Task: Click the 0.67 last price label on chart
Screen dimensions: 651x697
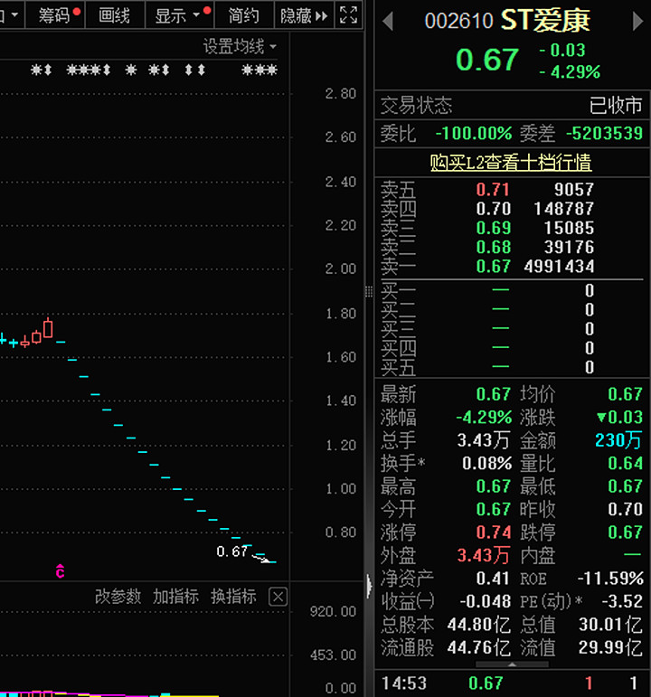Action: (231, 551)
